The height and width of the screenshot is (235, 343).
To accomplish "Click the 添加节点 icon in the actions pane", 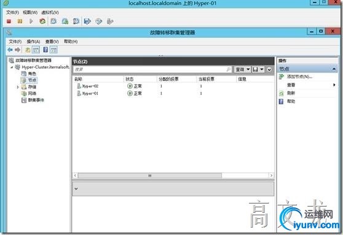I will 282,77.
